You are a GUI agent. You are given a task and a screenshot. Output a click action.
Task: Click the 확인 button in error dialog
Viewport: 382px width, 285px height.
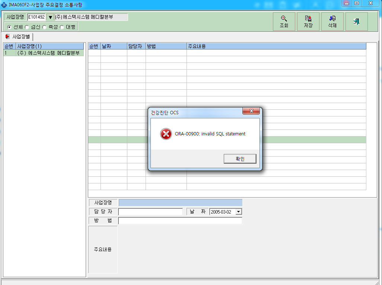[x=240, y=159]
